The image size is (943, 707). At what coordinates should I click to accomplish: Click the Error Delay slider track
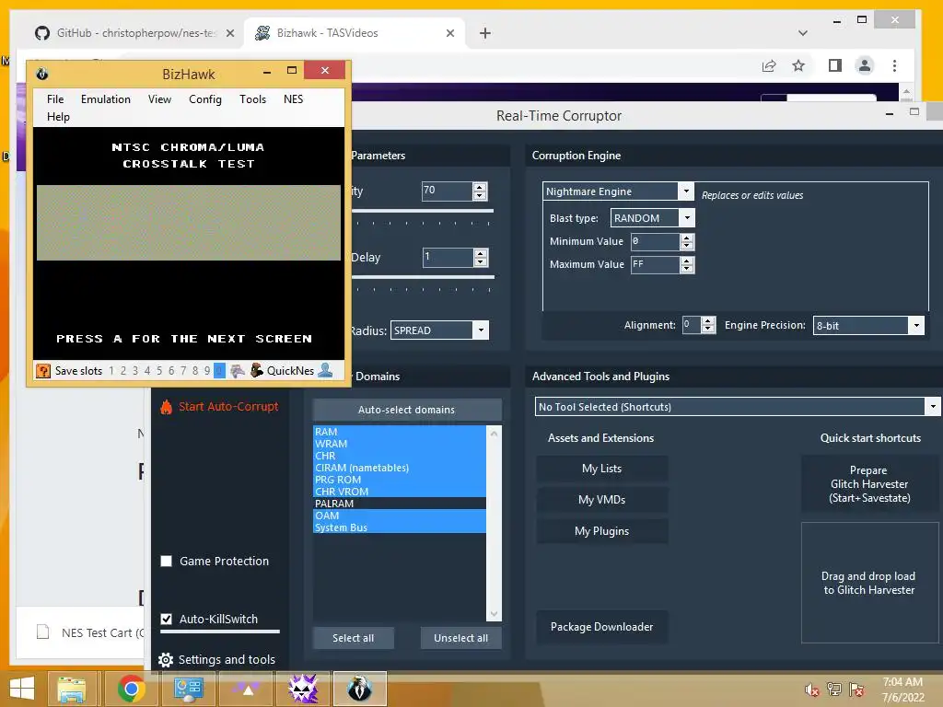point(423,277)
